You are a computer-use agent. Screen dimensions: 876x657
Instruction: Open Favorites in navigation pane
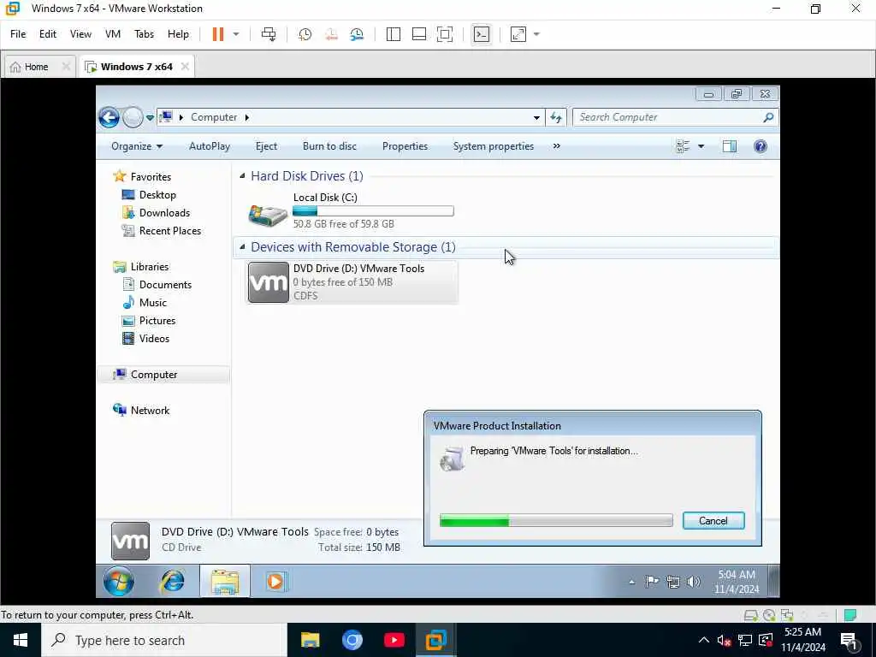pos(151,176)
